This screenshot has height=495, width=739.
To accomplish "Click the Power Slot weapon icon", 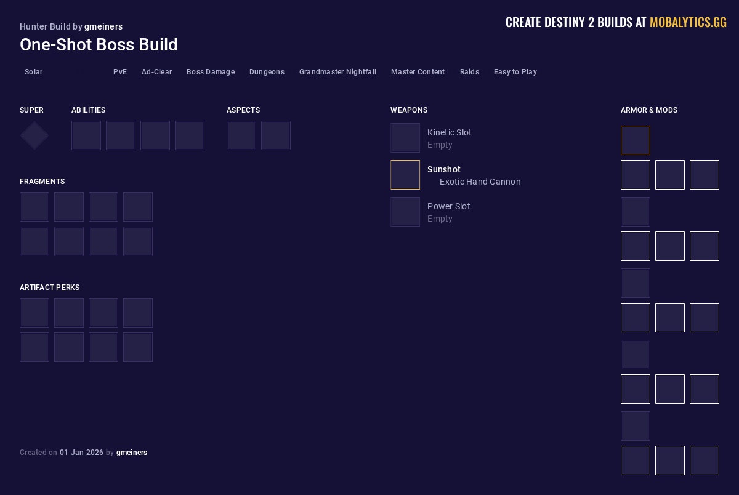I will pyautogui.click(x=405, y=212).
